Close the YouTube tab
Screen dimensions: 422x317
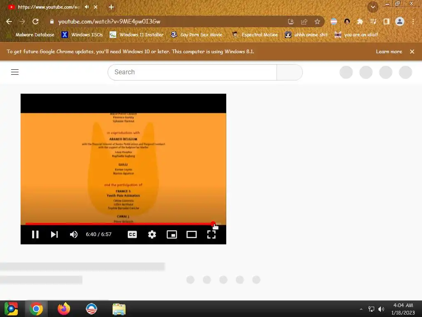tap(96, 7)
